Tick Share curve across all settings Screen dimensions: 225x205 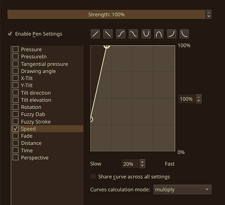click(93, 176)
